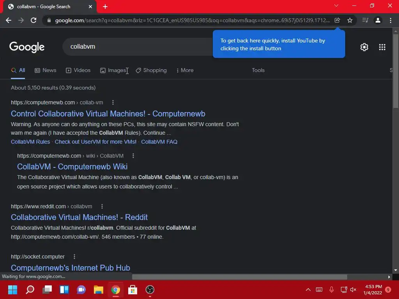Viewport: 399px width, 299px height.
Task: Open Control Collaborative Virtual Machines result
Action: click(108, 114)
